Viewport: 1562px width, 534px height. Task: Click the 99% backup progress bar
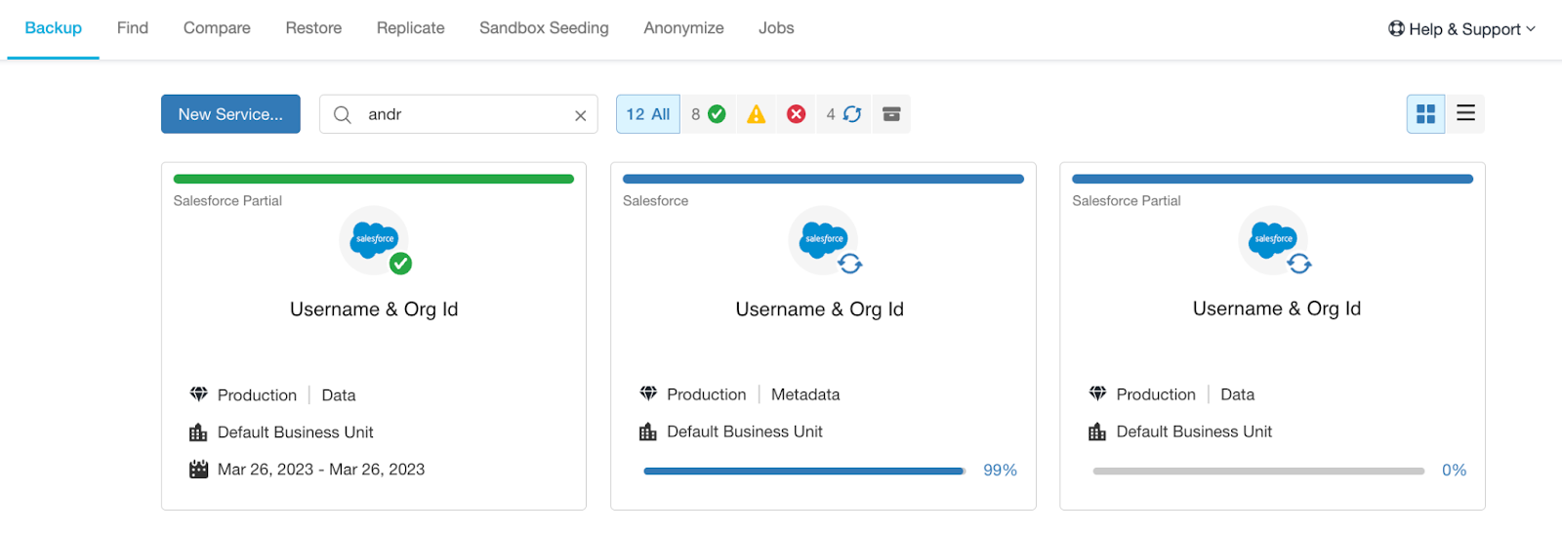tap(804, 471)
